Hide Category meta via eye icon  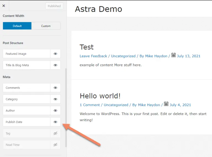[x=55, y=99]
